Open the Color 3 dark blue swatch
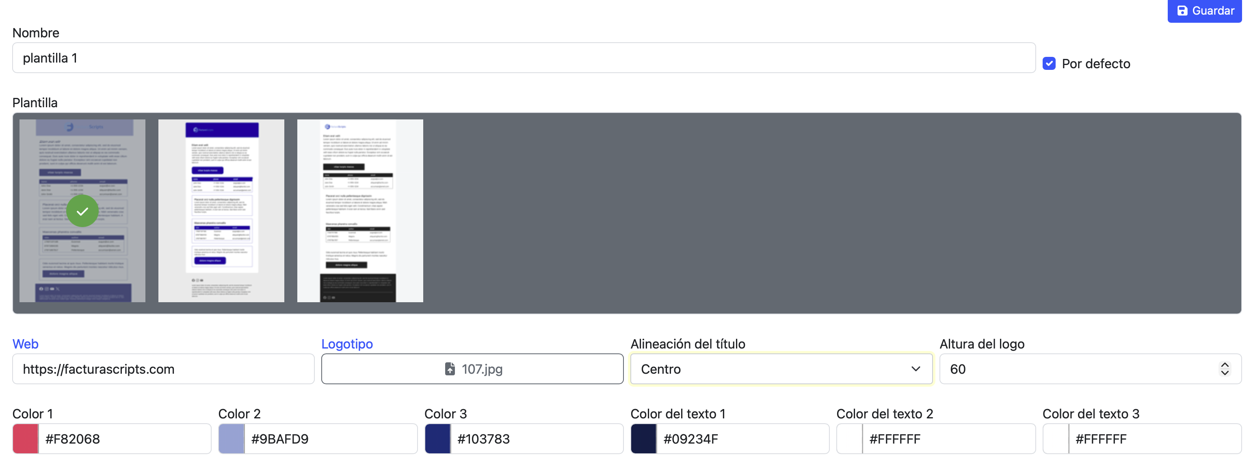The width and height of the screenshot is (1251, 472). pyautogui.click(x=437, y=439)
